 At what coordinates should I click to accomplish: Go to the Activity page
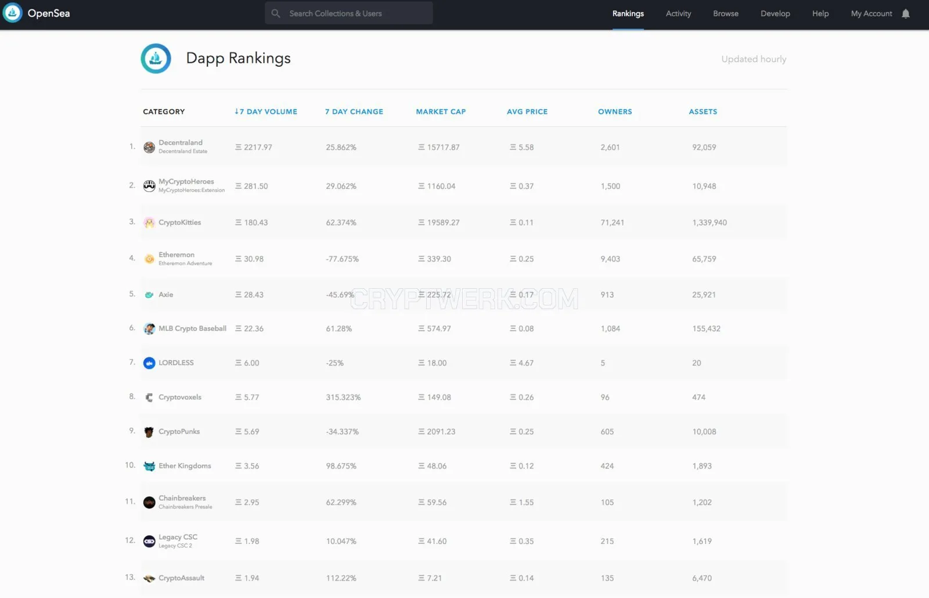click(678, 13)
